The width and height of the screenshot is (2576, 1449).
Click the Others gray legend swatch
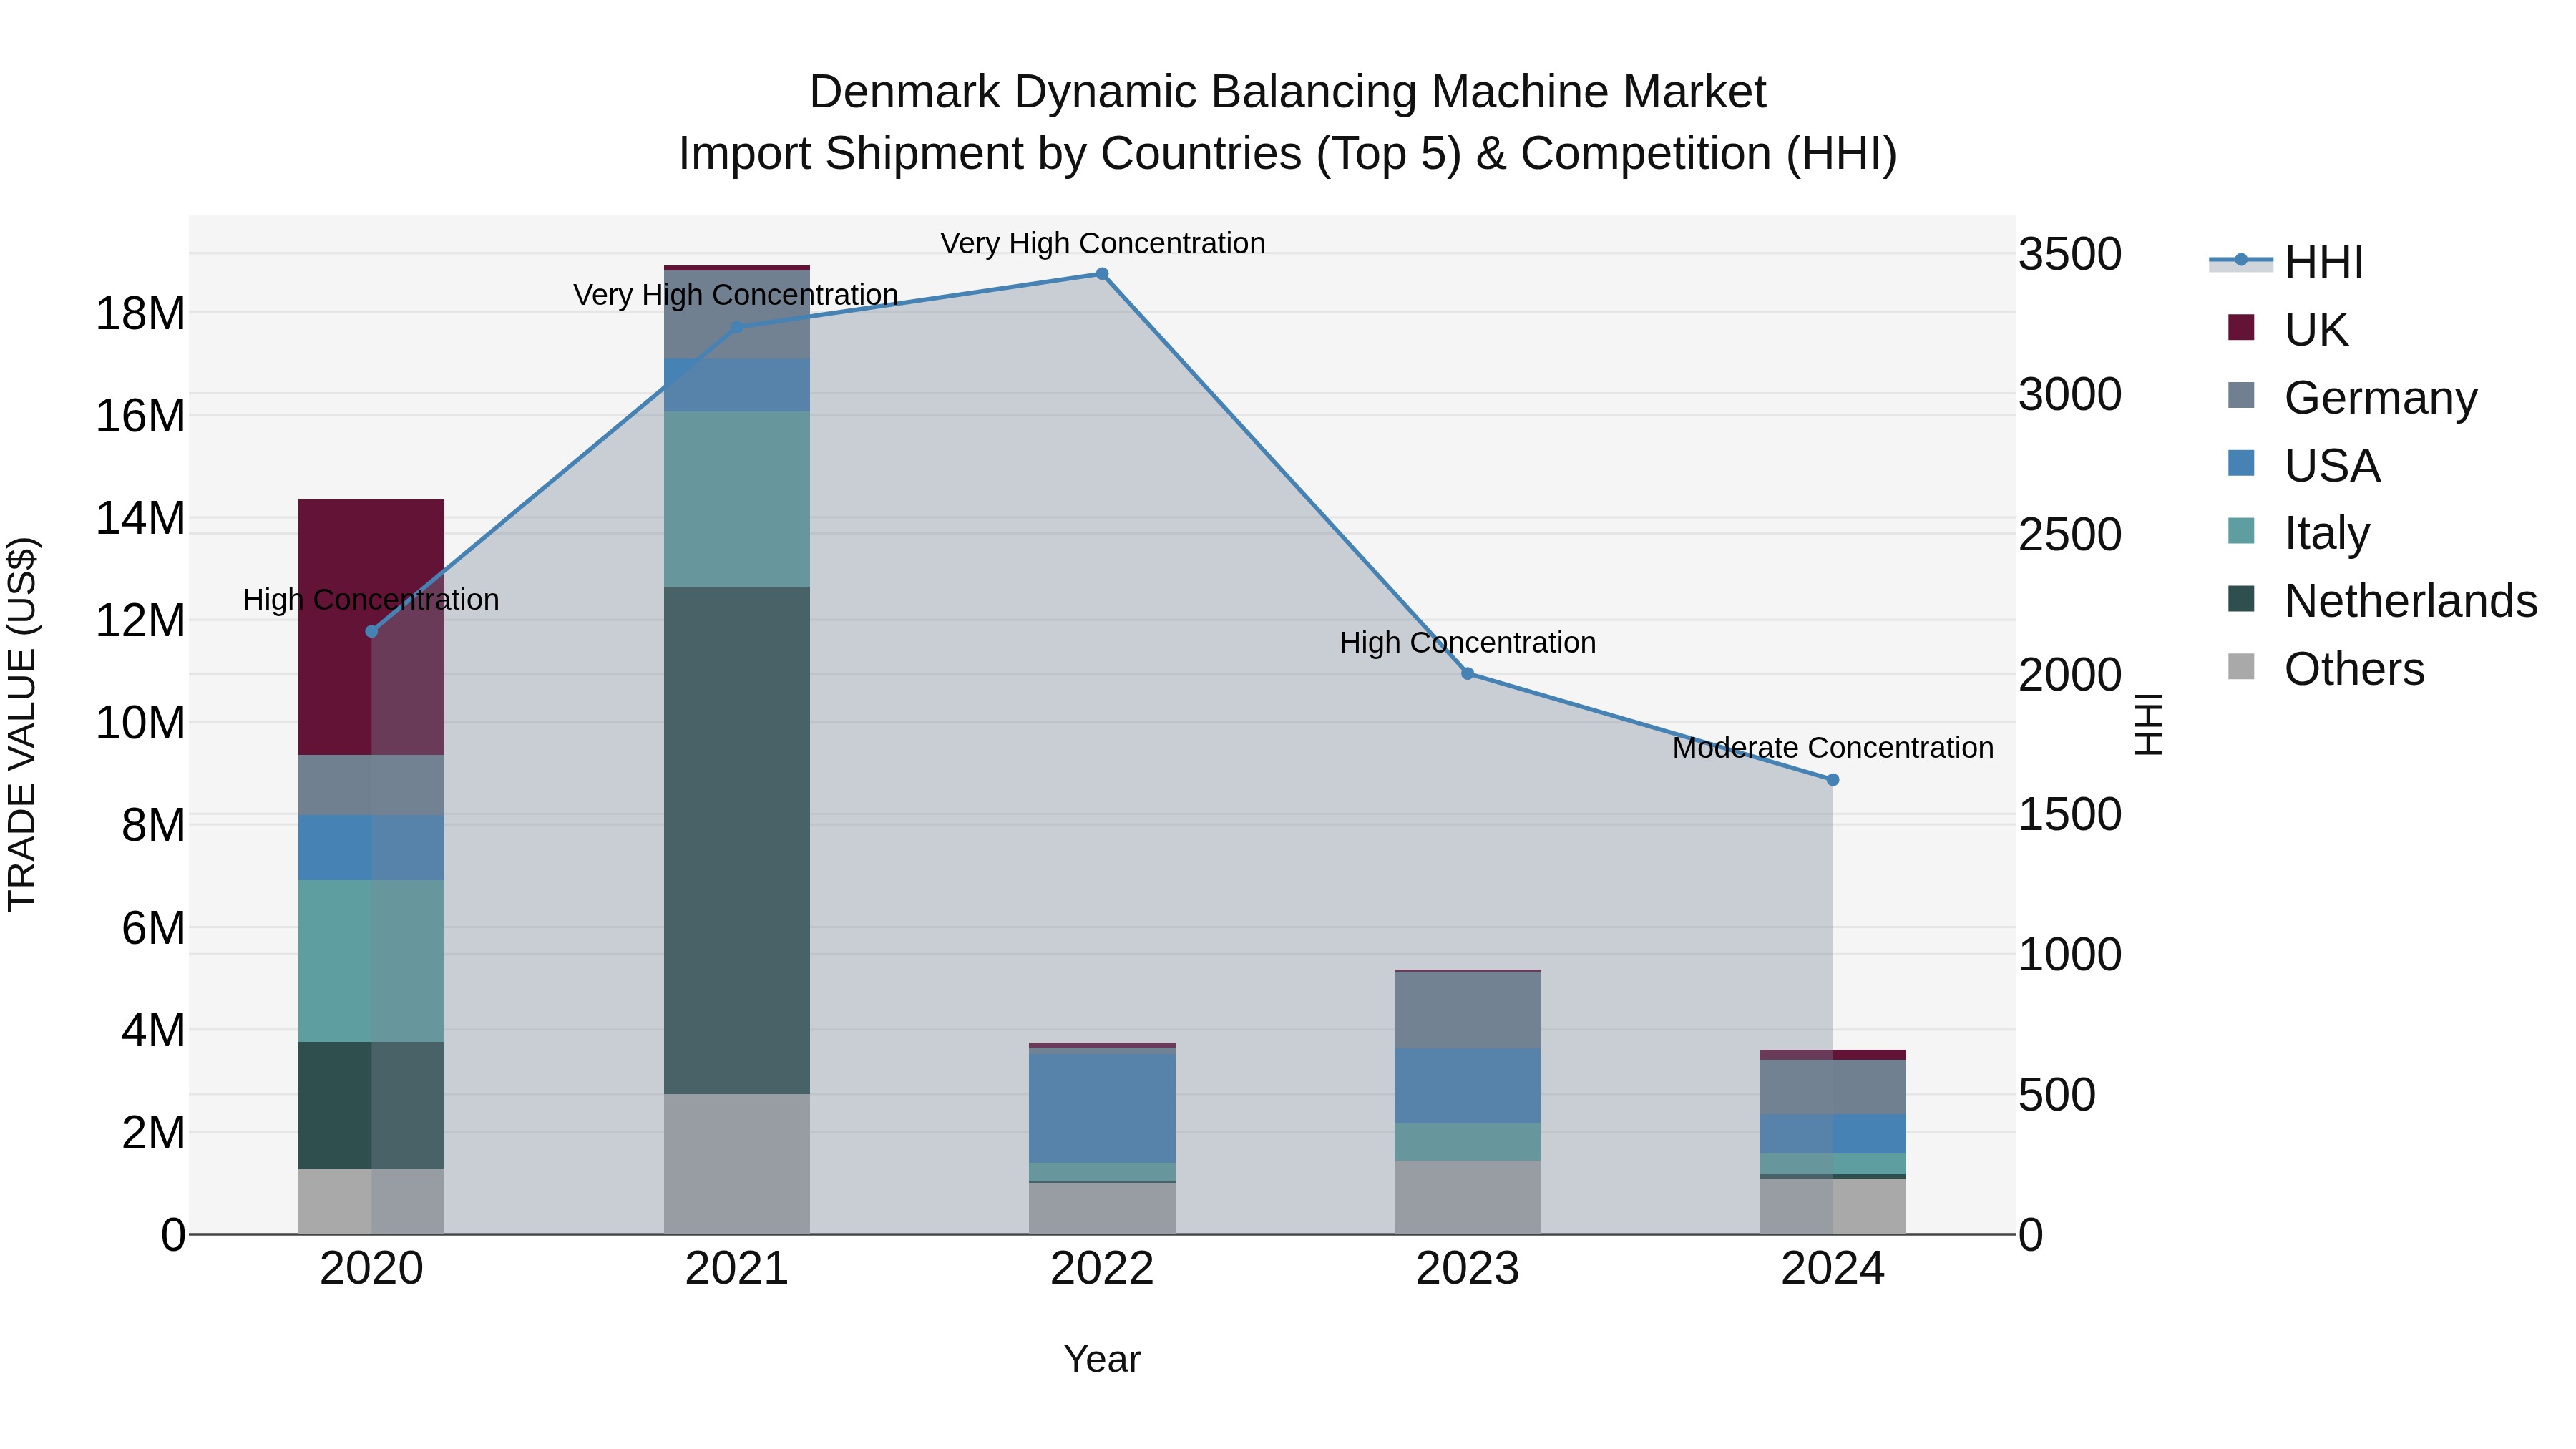tap(2241, 667)
